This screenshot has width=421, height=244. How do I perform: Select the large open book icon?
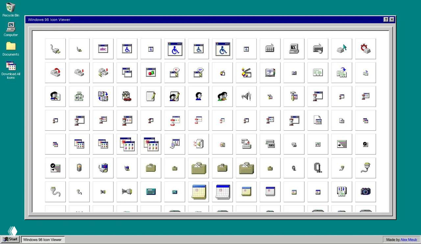(270, 73)
